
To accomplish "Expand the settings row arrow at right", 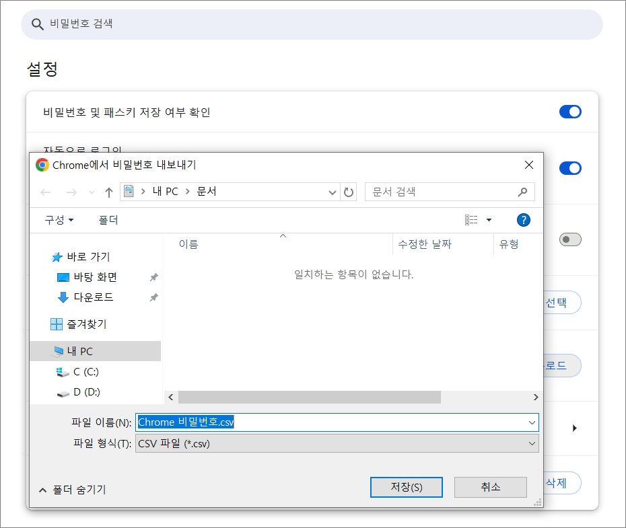I will pyautogui.click(x=574, y=428).
